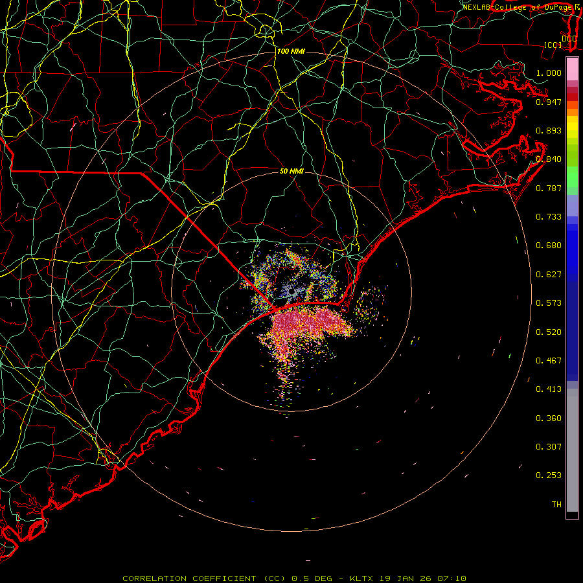Click the 0.5 DEG elevation text
This screenshot has height=583, width=583.
(x=313, y=578)
